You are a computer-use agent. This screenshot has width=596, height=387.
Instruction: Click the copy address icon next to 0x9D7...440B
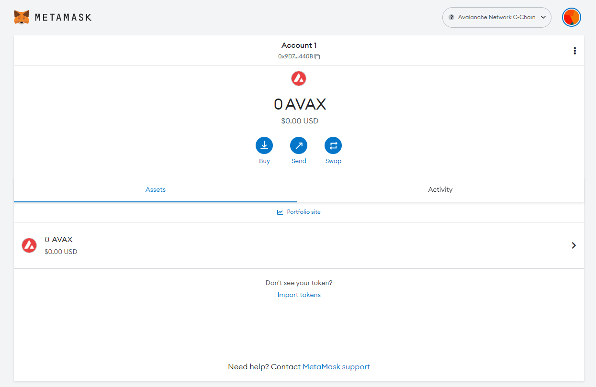[317, 56]
